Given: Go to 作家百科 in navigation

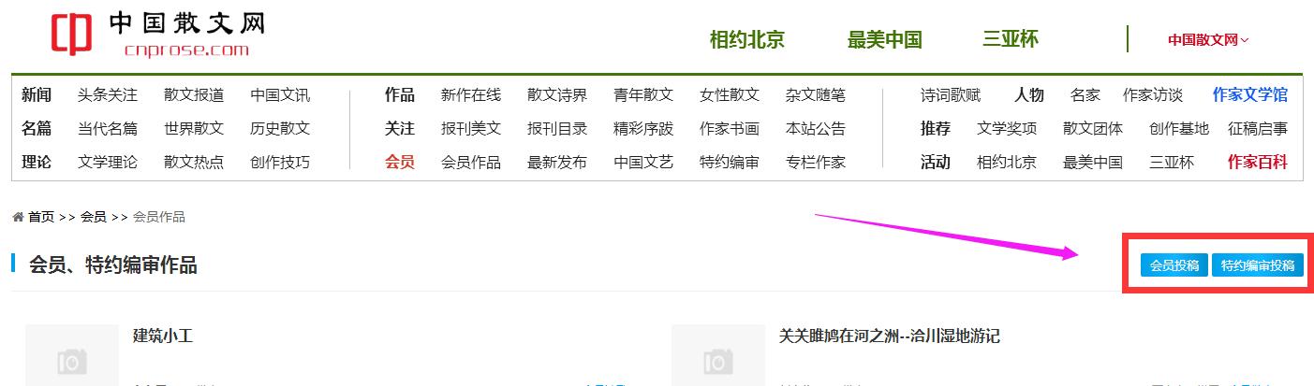Looking at the screenshot, I should point(1257,162).
